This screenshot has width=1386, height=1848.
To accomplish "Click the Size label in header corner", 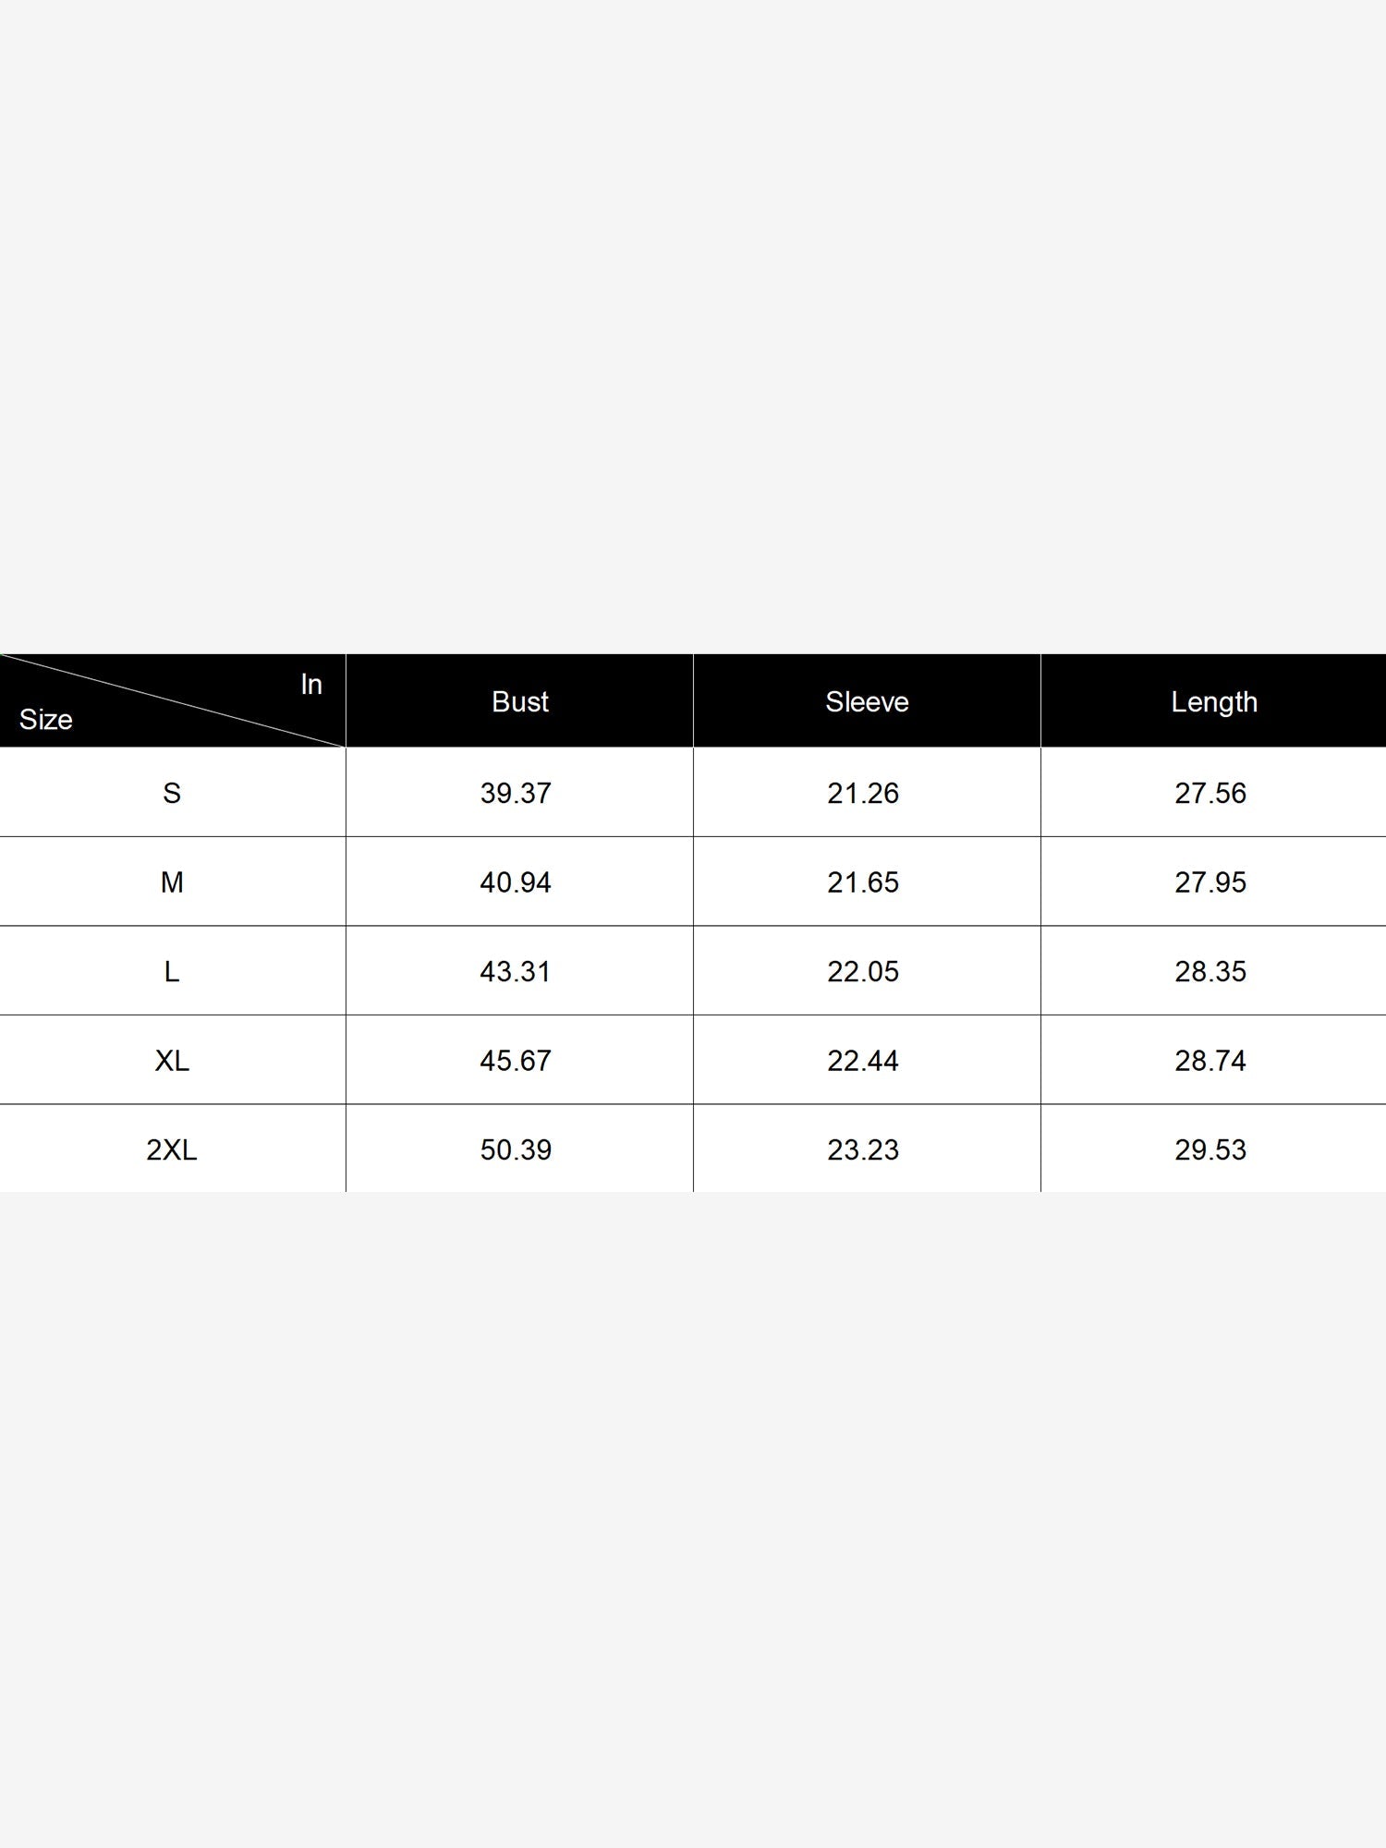I will click(46, 719).
